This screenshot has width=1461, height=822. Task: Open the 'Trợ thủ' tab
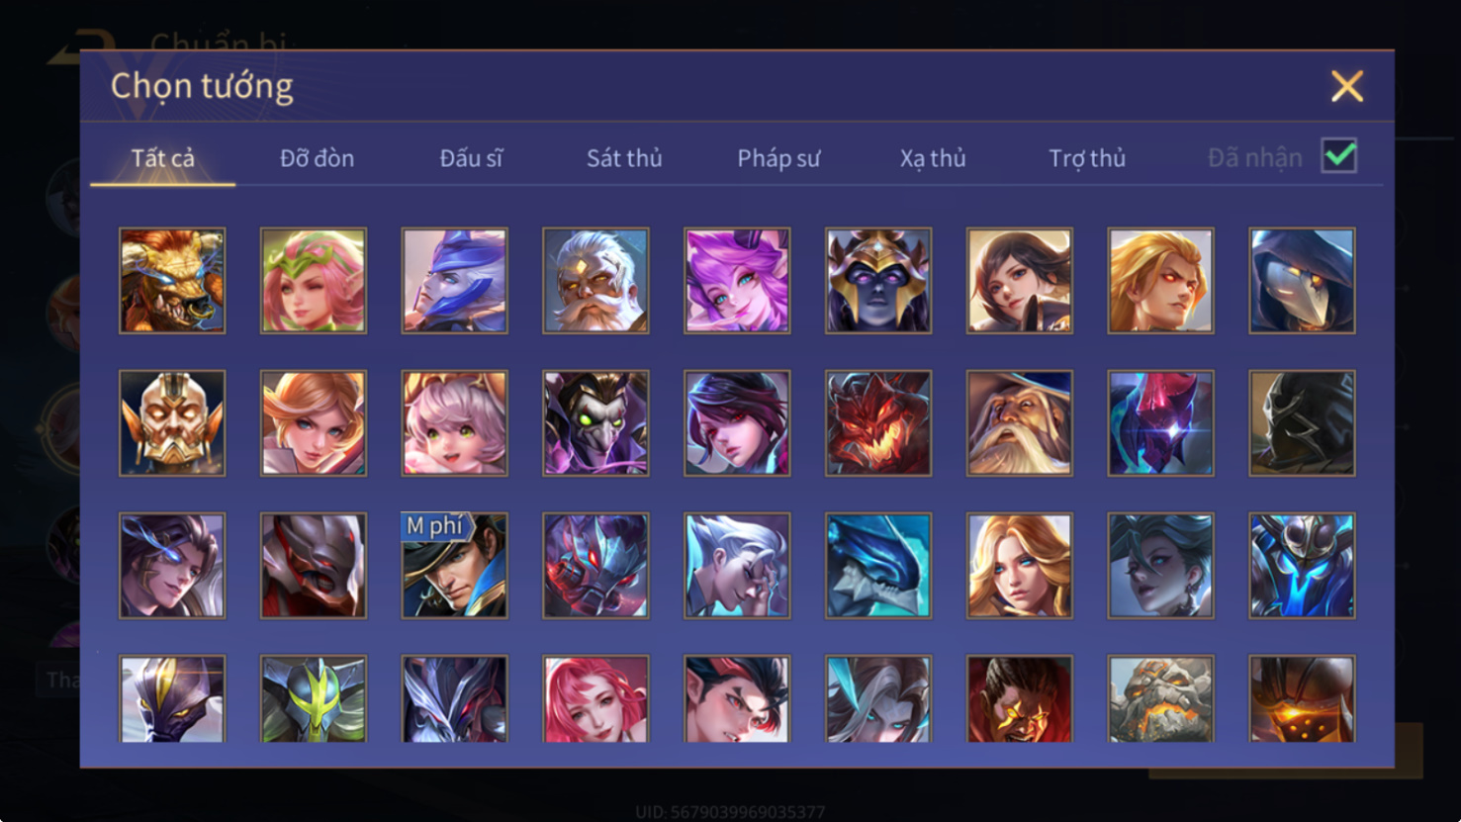1087,158
